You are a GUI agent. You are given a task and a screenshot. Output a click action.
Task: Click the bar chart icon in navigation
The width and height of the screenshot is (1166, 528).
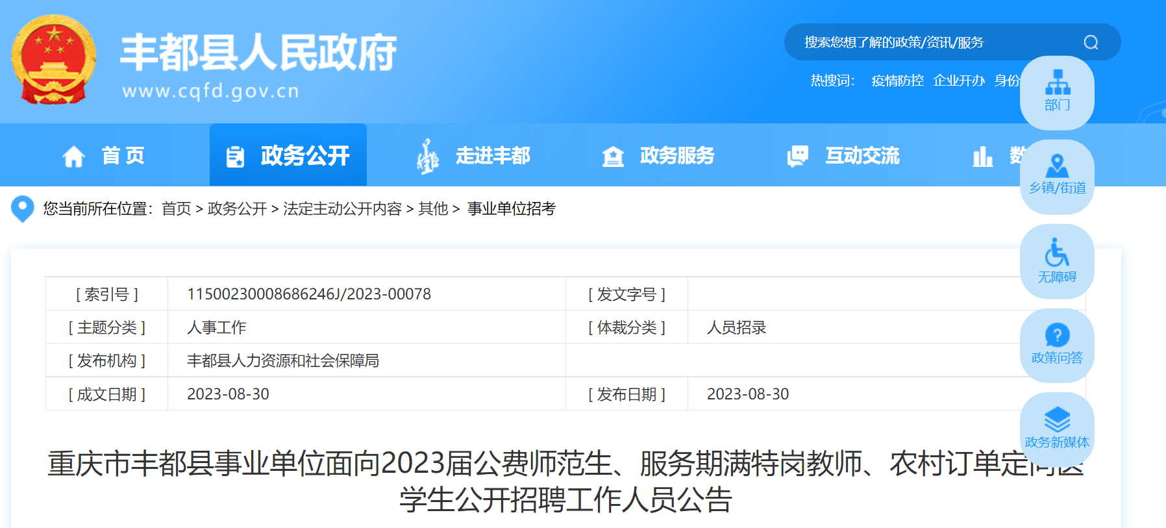983,157
